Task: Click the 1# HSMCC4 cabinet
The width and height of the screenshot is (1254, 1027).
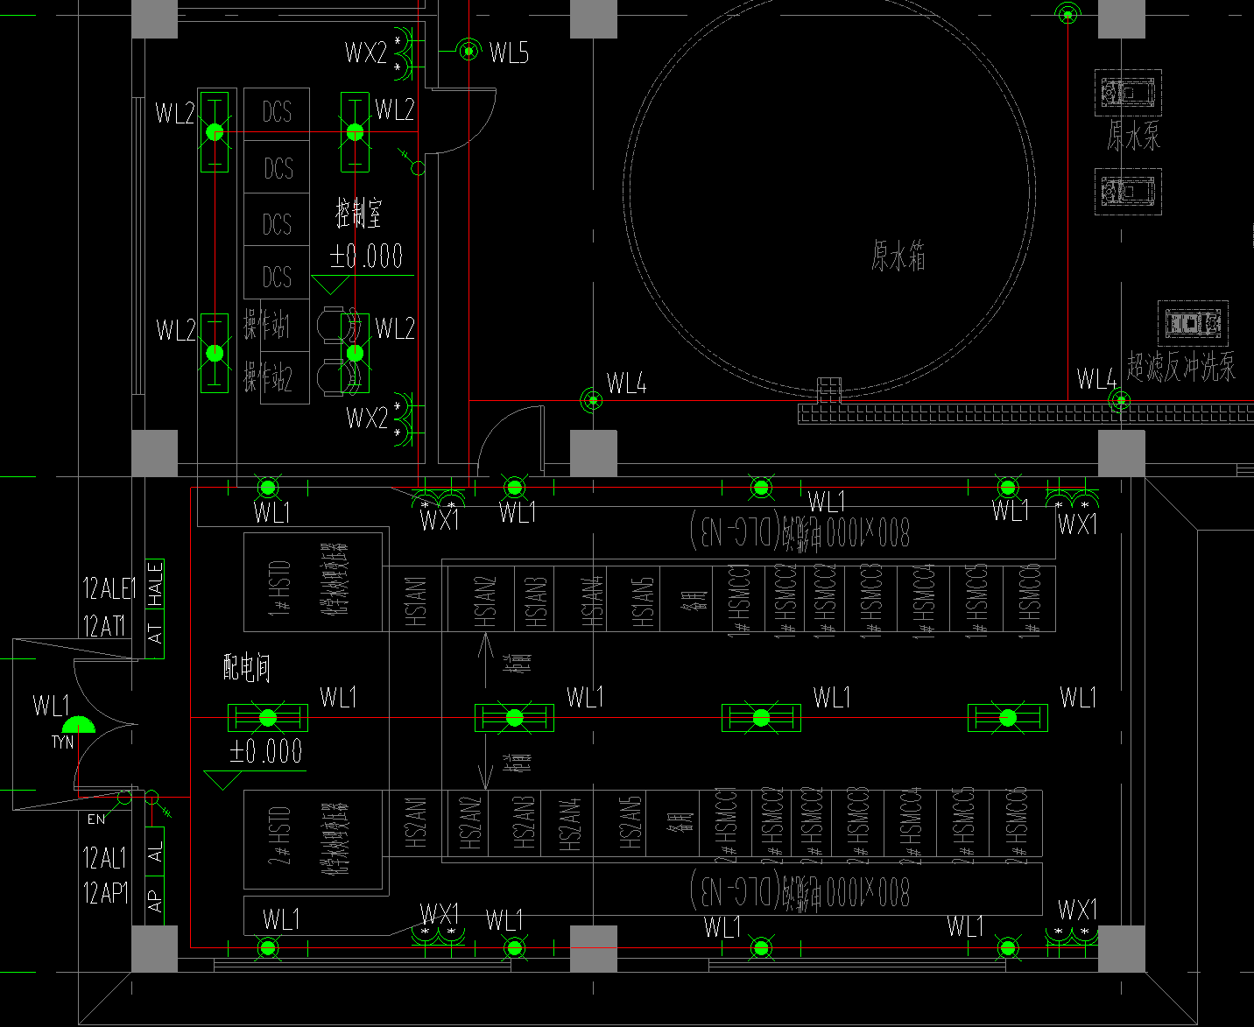Action: point(924,599)
